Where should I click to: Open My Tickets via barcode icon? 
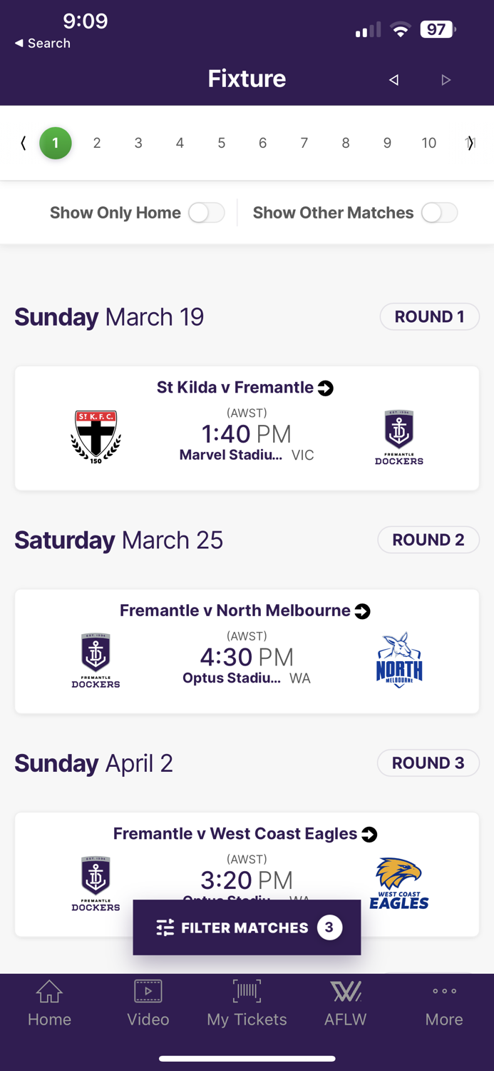click(247, 991)
